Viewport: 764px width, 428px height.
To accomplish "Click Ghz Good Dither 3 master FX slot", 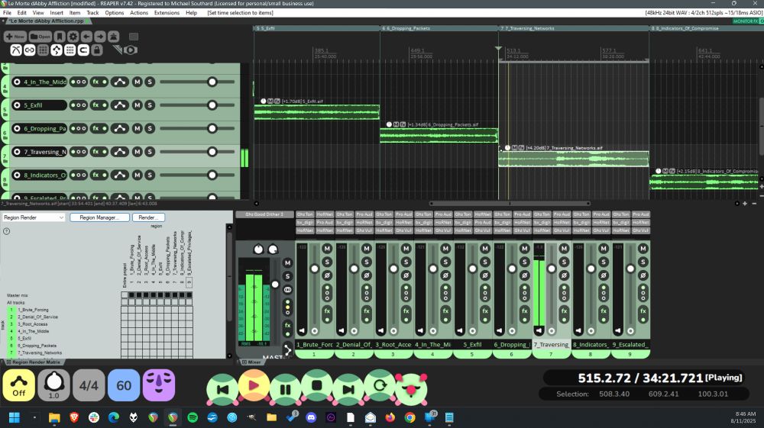I will coord(264,214).
